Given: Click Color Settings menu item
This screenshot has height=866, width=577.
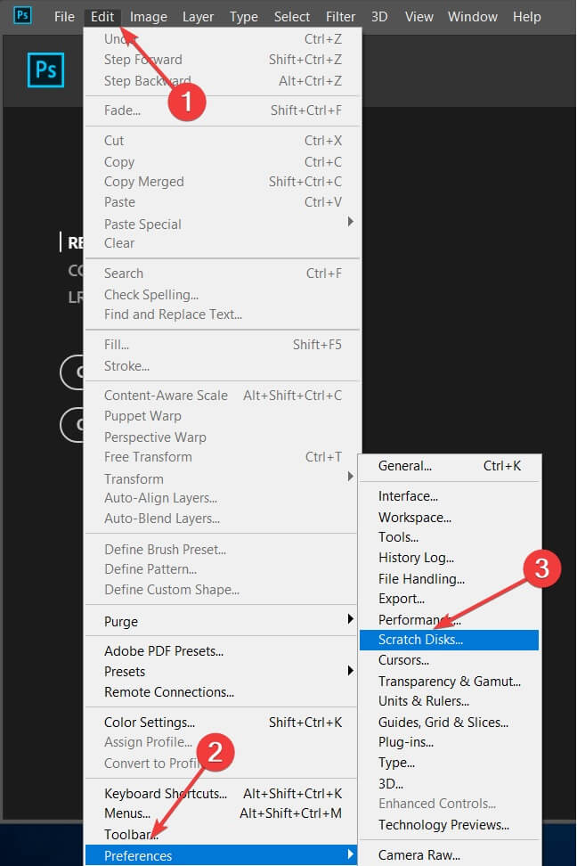Looking at the screenshot, I should pos(150,723).
